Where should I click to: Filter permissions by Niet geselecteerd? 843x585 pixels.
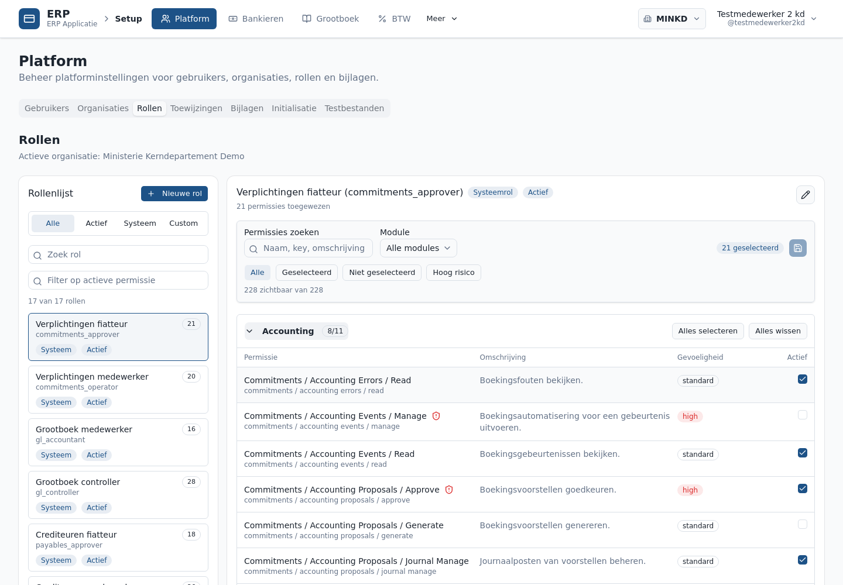point(382,273)
